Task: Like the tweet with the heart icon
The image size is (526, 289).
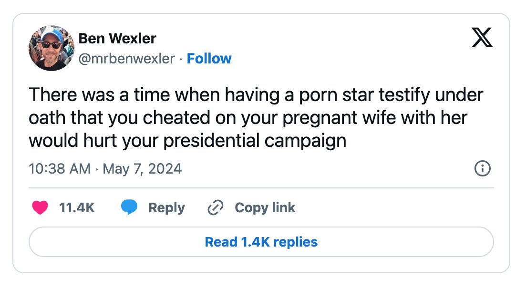Action: click(x=40, y=208)
